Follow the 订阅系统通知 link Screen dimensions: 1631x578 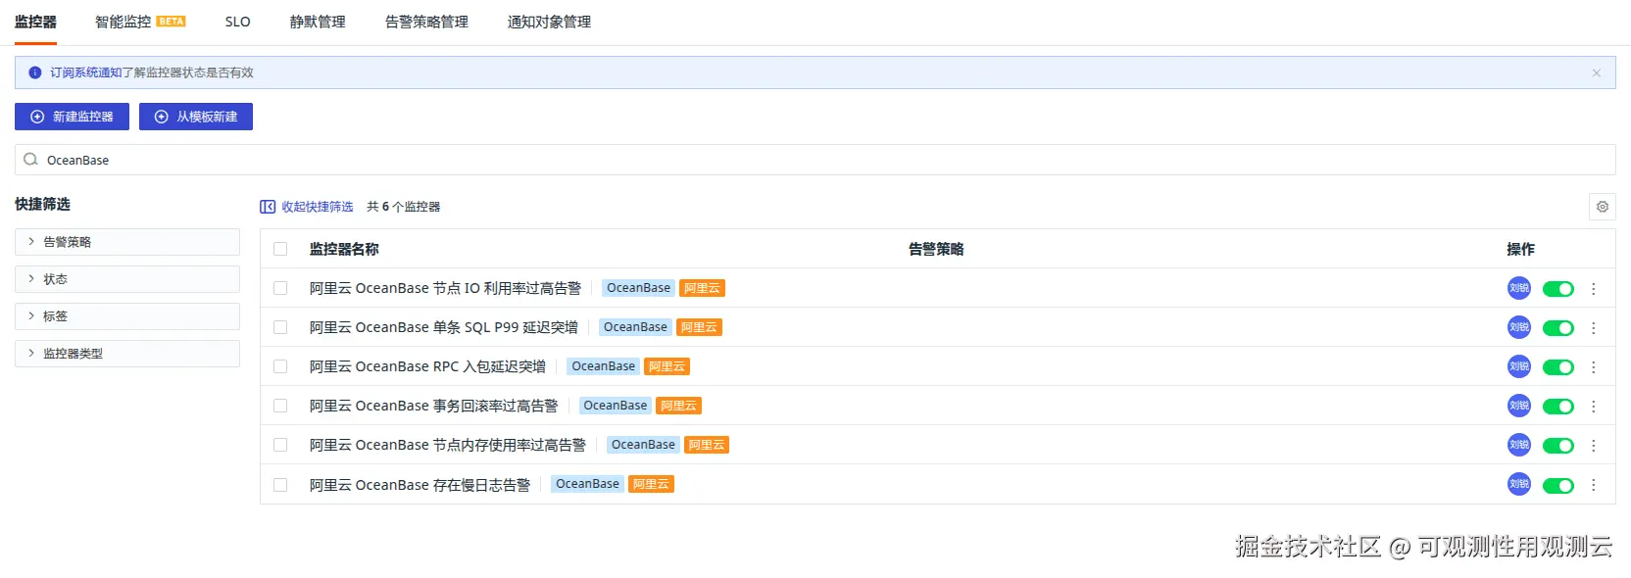pyautogui.click(x=86, y=72)
